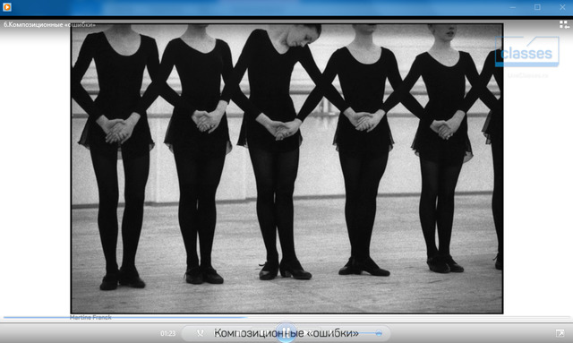The height and width of the screenshot is (343, 573).
Task: Click the 'Композиционные «ошибки»' subtitle overlay
Action: 286,333
